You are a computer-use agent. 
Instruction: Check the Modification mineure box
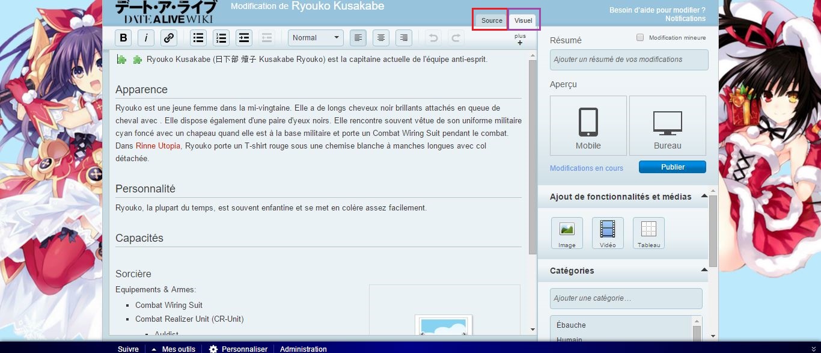[x=641, y=37]
